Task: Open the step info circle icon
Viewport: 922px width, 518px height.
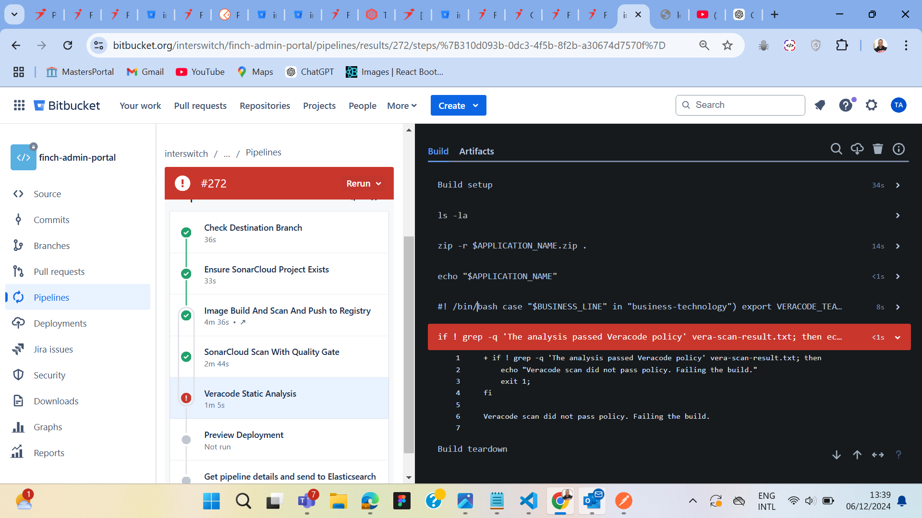Action: pyautogui.click(x=898, y=149)
